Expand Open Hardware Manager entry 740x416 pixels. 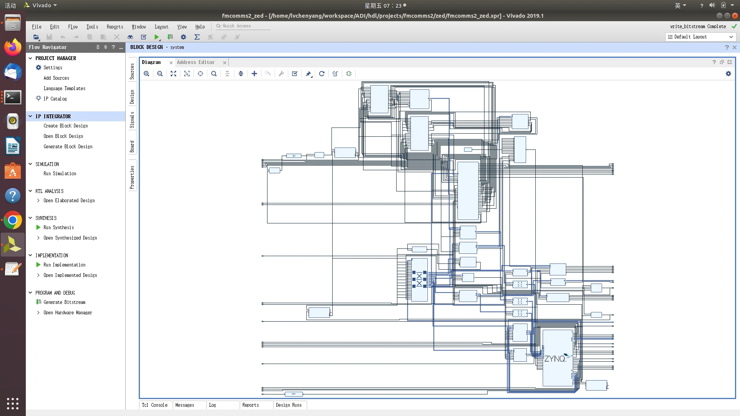coord(38,313)
